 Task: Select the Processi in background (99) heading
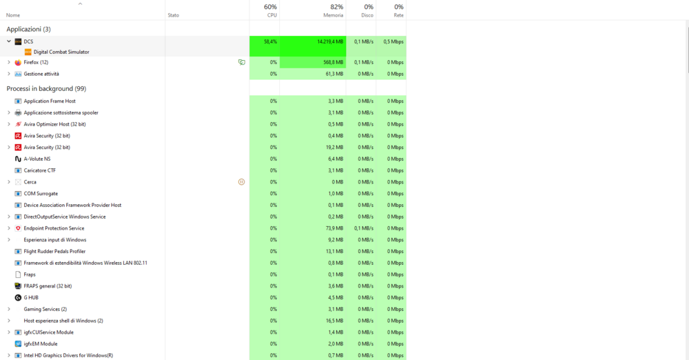[46, 89]
